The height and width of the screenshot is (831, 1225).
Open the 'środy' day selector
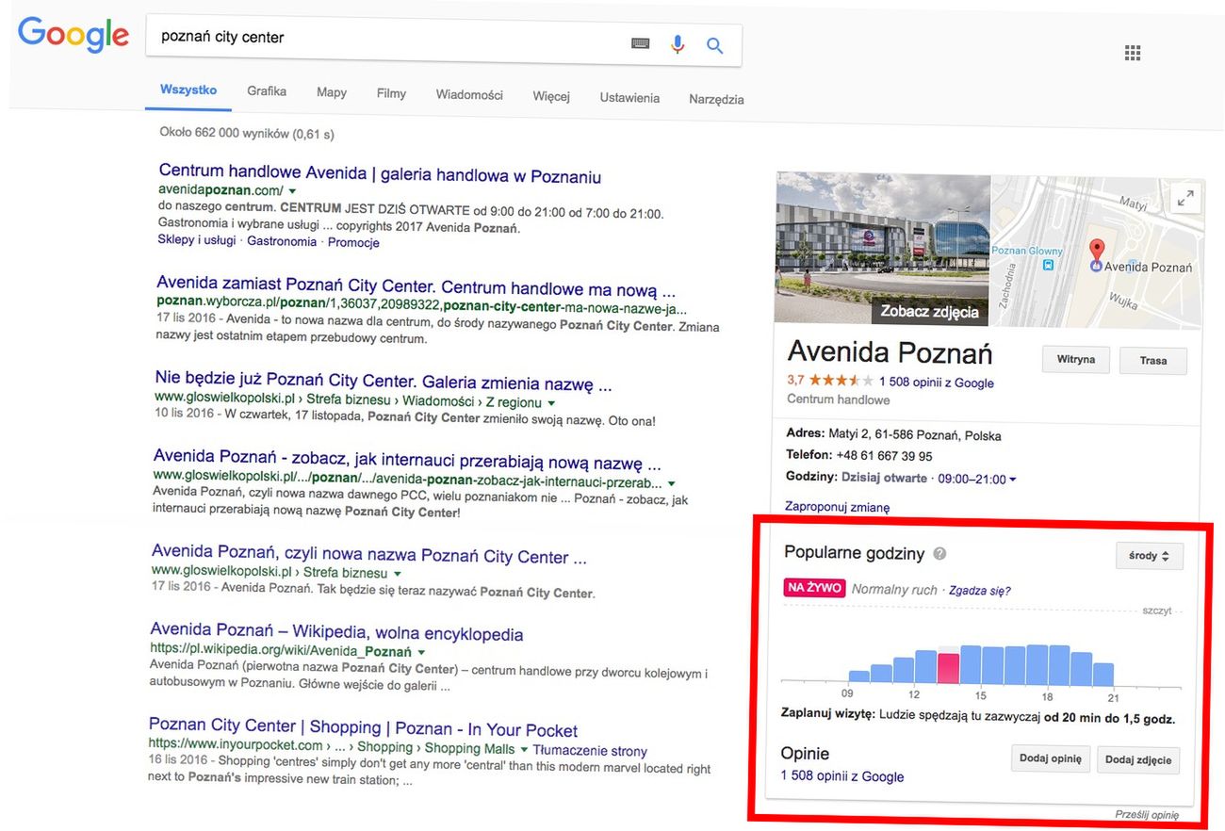pyautogui.click(x=1149, y=556)
